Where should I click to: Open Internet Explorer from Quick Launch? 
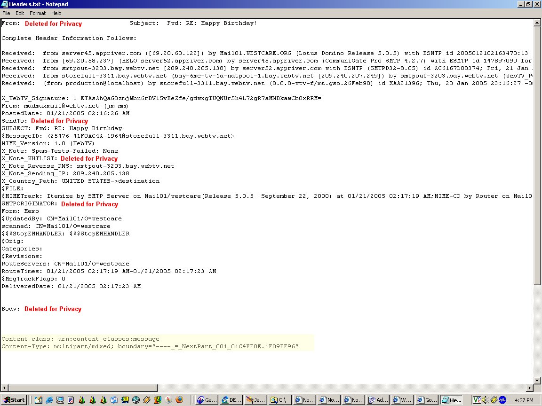(48, 400)
